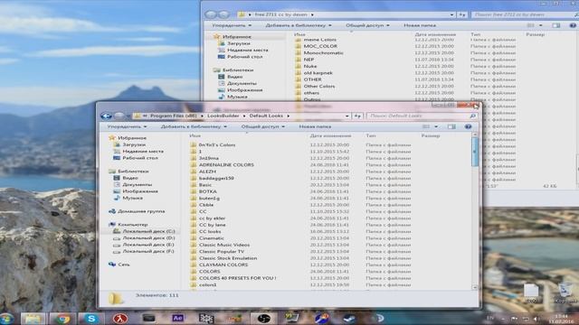
Task: Click Program Files (x86) breadcrumb
Action: (173, 116)
